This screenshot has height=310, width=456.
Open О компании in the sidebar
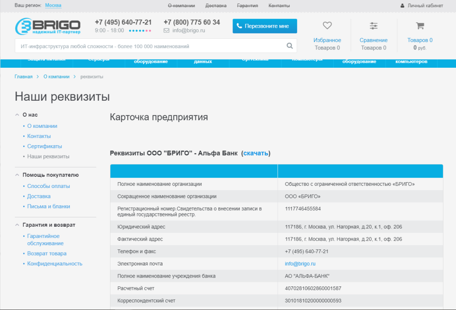tap(42, 126)
